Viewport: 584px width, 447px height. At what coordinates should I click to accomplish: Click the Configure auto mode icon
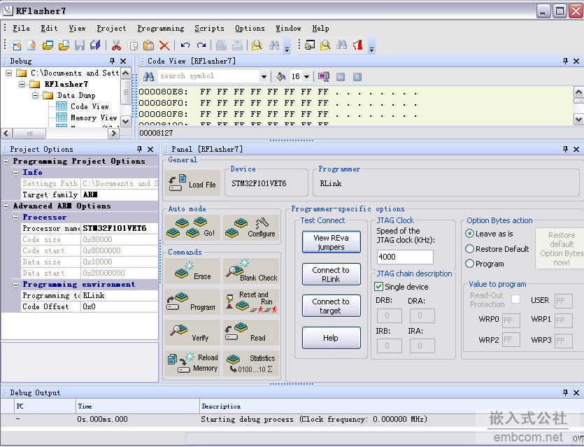(251, 228)
